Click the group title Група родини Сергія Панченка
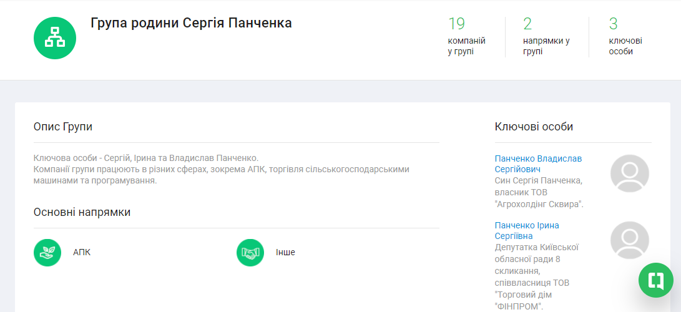Screen dimensions: 681x312 (x=191, y=23)
